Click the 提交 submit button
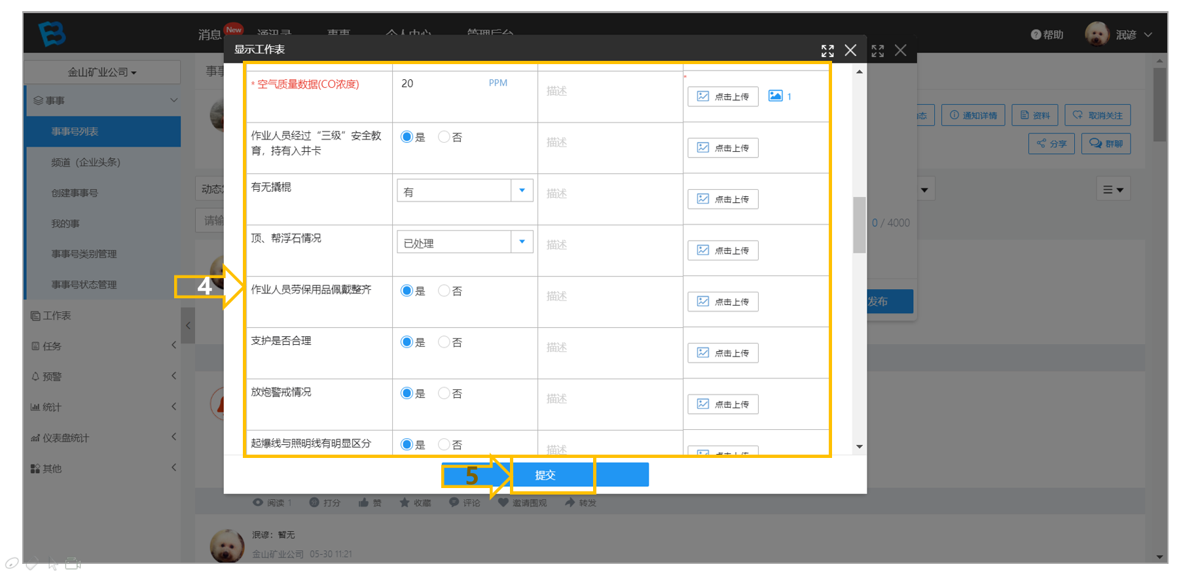Image resolution: width=1179 pixels, height=577 pixels. pos(545,475)
